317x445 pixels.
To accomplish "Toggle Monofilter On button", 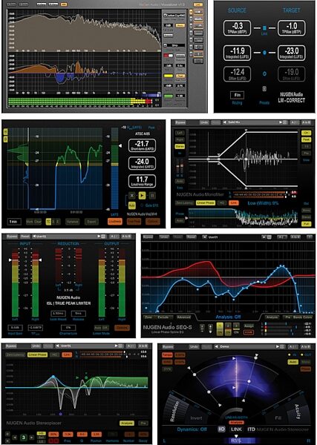I will pos(307,133).
